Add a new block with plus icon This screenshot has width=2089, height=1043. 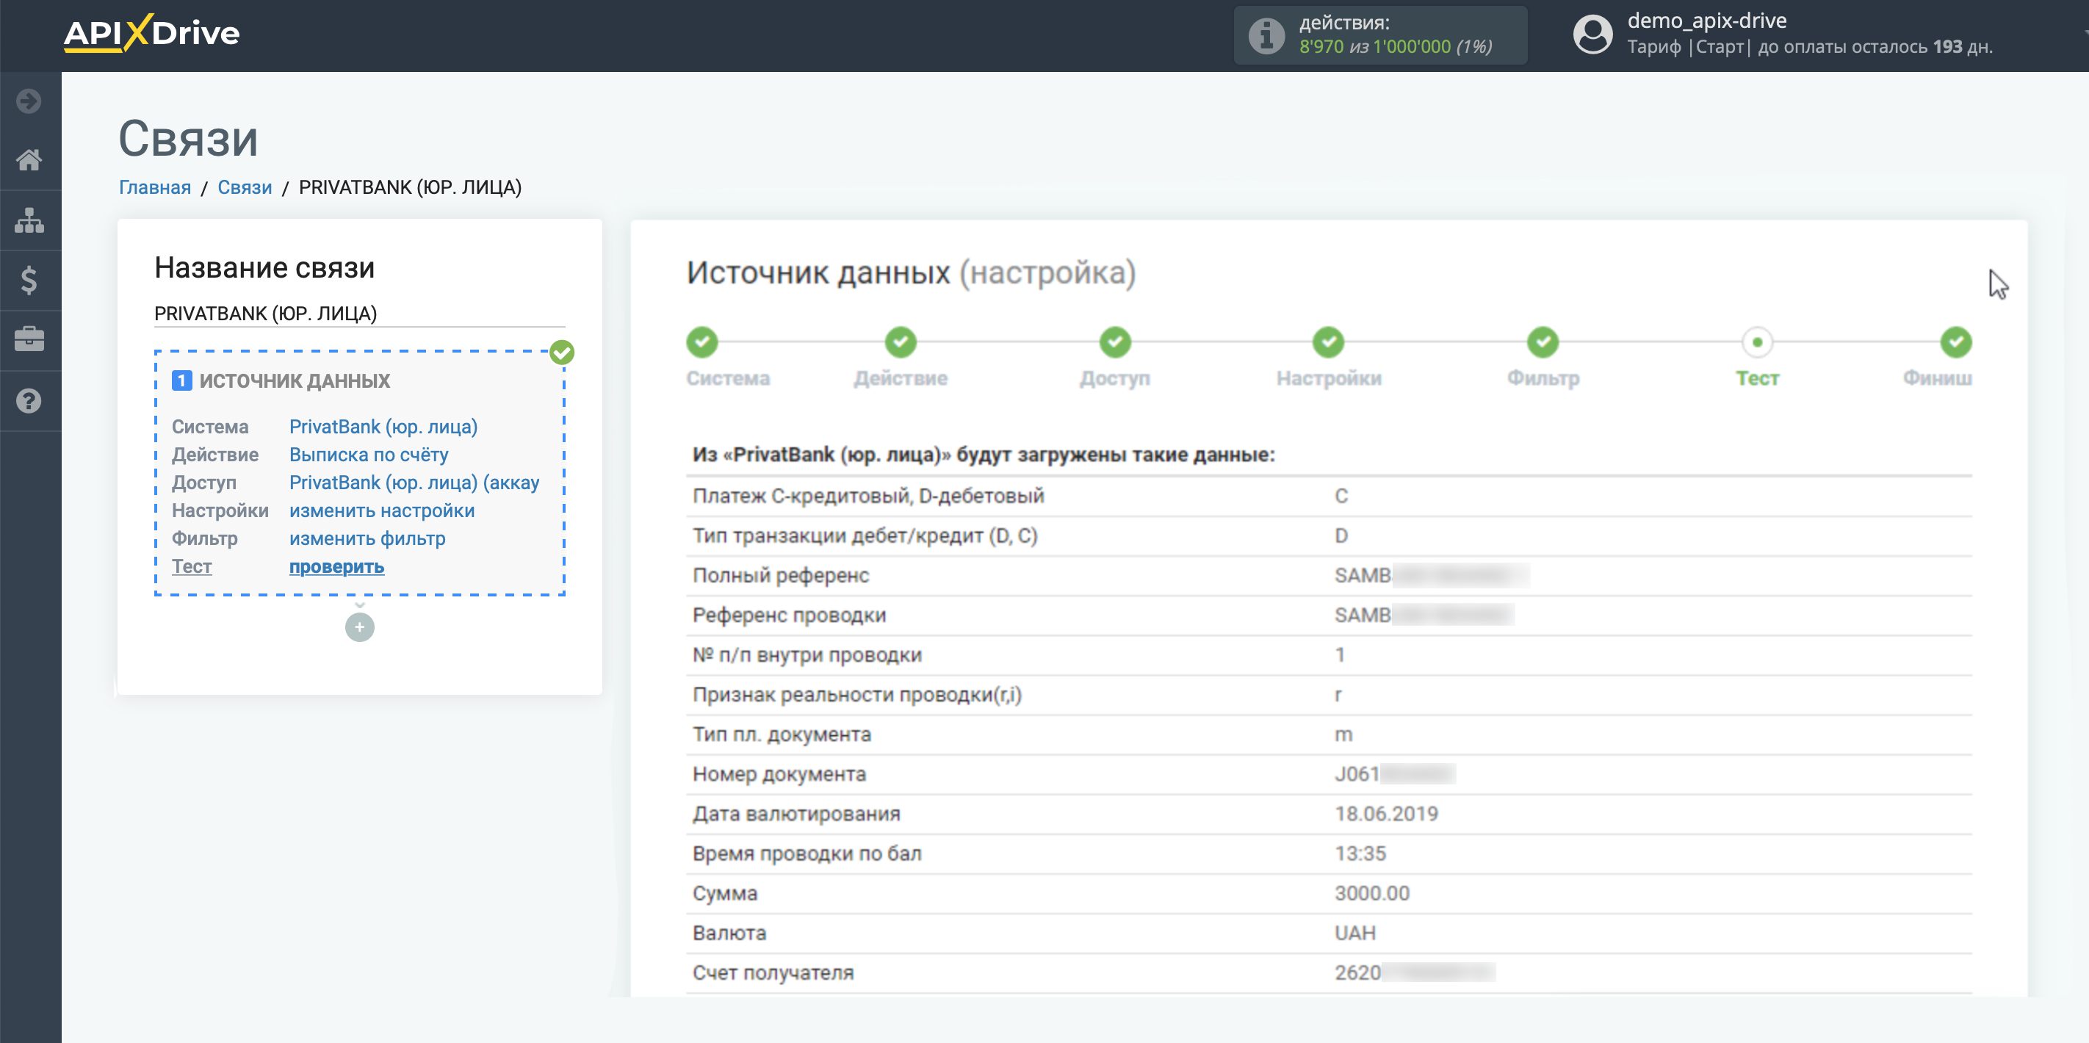(x=359, y=627)
